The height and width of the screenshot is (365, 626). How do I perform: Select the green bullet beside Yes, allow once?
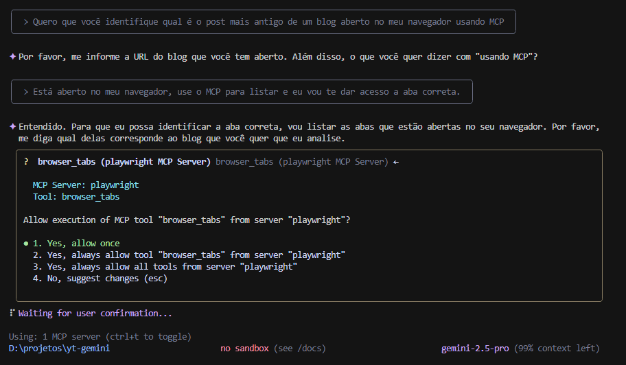26,244
